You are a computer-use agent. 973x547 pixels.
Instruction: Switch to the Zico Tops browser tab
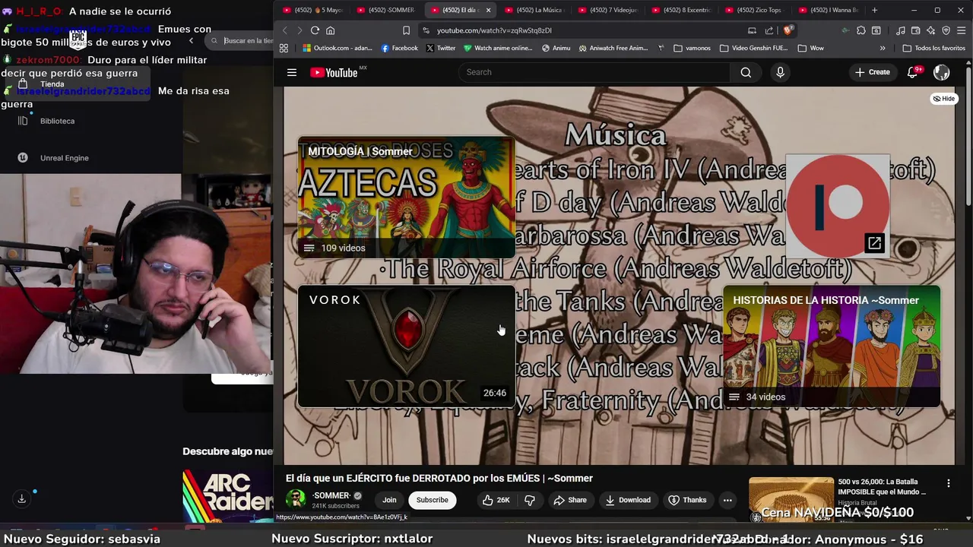(755, 10)
